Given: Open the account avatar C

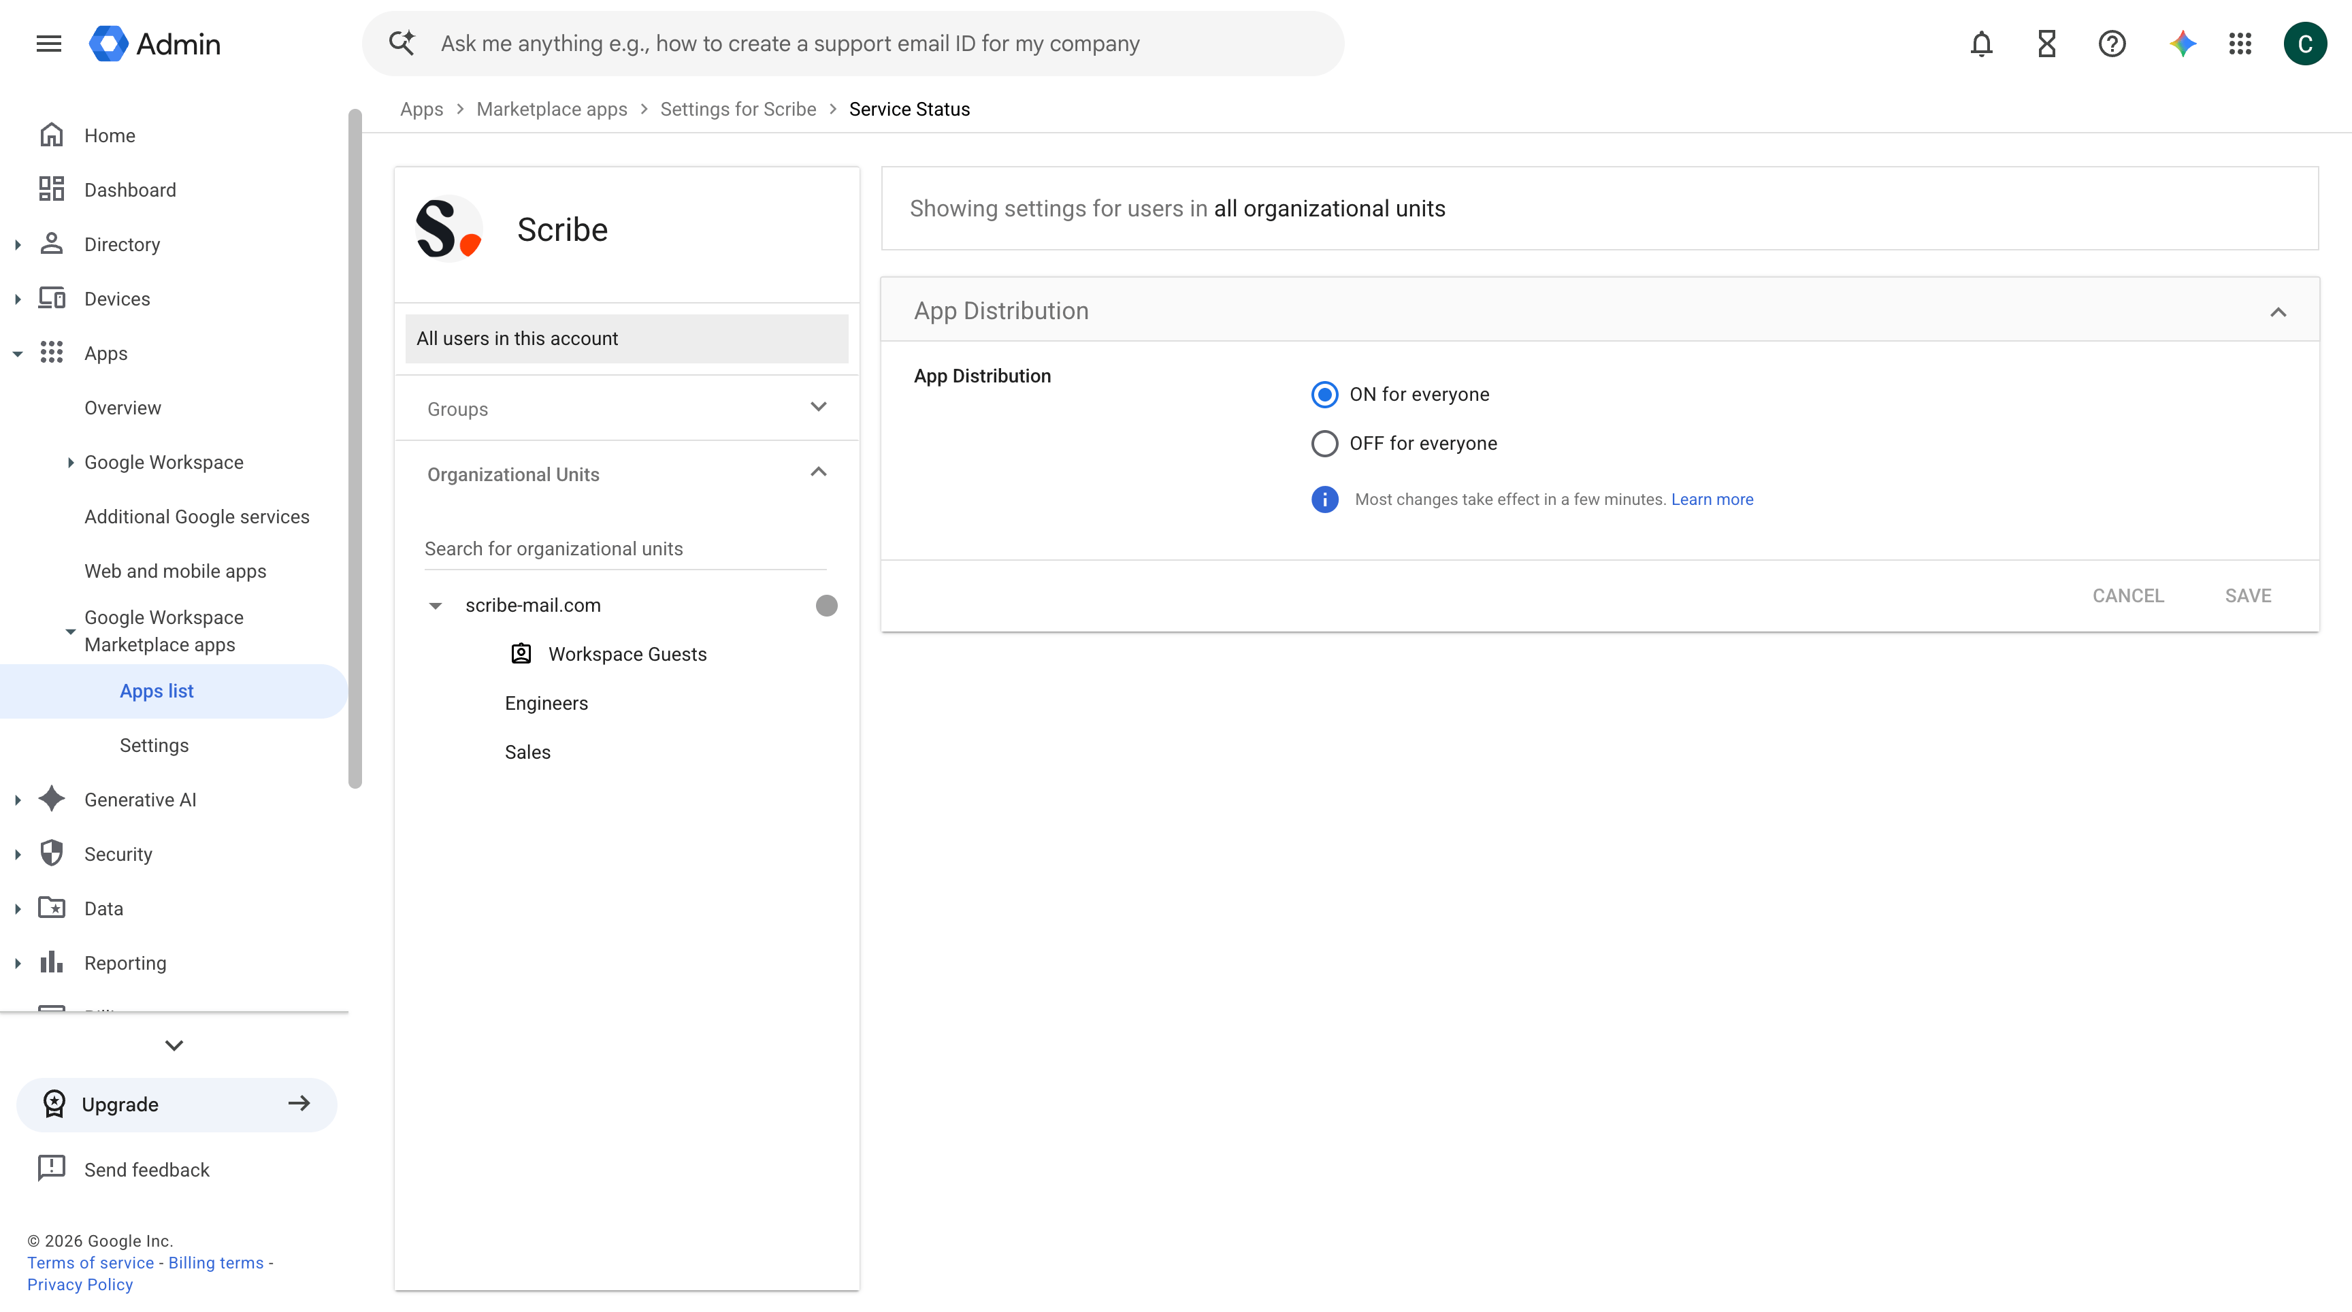Looking at the screenshot, I should (x=2304, y=43).
